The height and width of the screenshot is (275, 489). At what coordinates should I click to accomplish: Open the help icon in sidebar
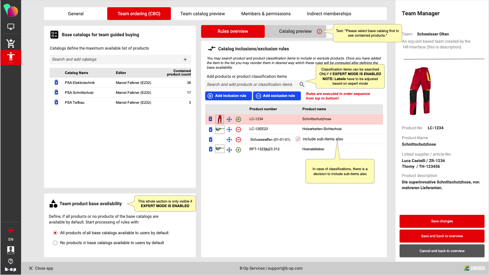point(11,261)
